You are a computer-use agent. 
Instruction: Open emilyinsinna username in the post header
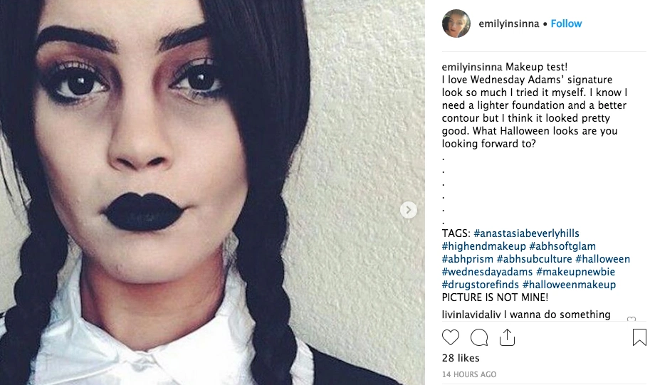(x=509, y=23)
